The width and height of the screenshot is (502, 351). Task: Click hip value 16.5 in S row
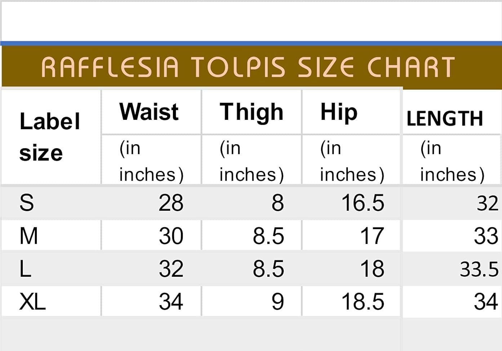[x=363, y=203]
